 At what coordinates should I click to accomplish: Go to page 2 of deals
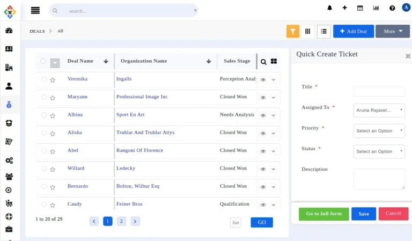click(121, 221)
